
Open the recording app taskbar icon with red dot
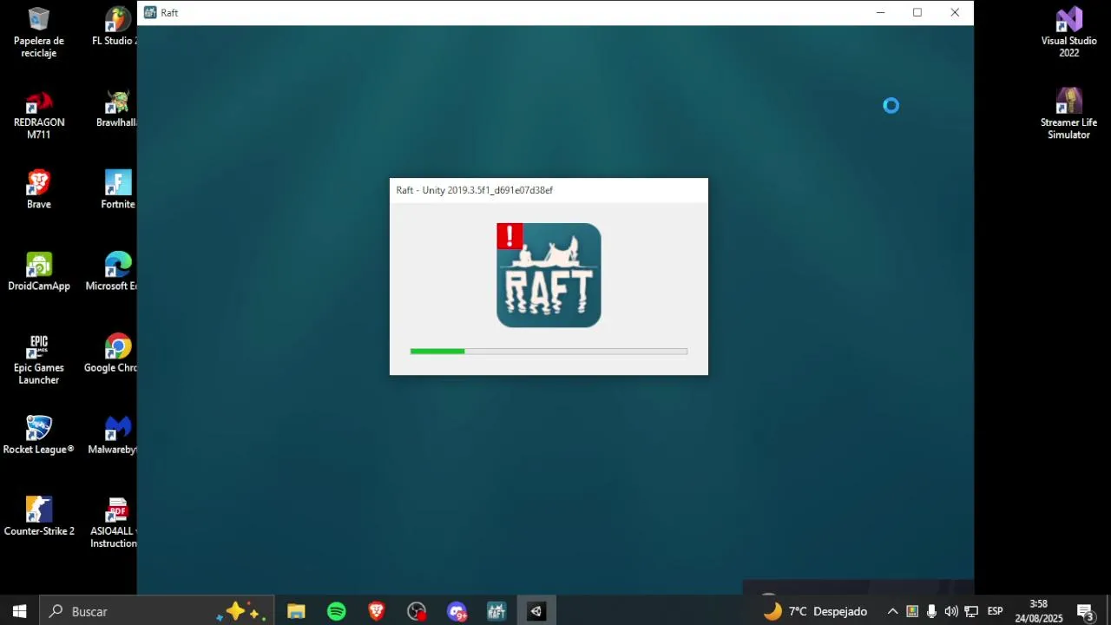[417, 611]
